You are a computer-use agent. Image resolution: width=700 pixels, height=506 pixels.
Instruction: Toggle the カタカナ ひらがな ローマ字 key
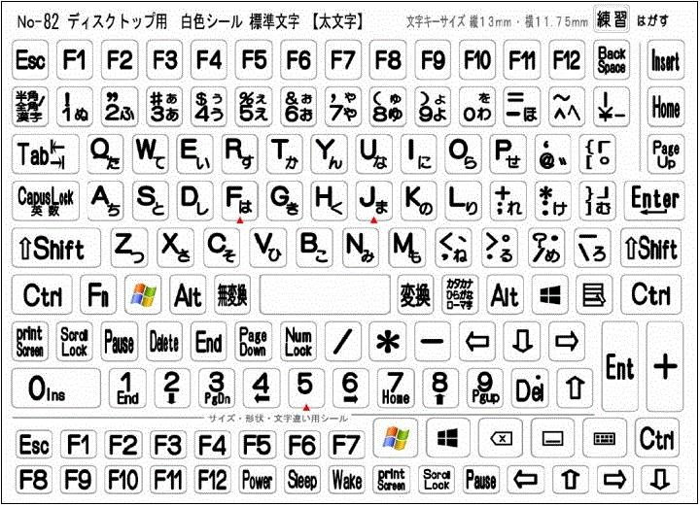coord(460,294)
